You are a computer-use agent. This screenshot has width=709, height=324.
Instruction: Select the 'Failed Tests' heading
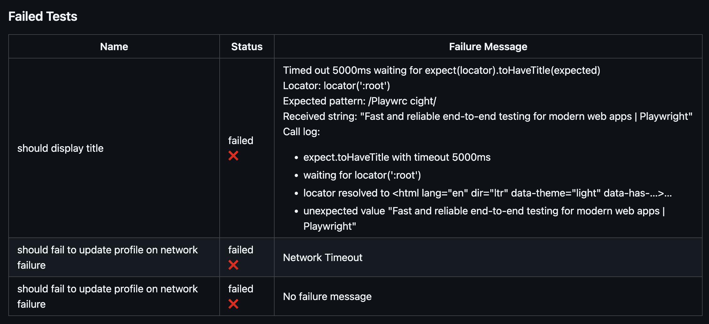(43, 16)
